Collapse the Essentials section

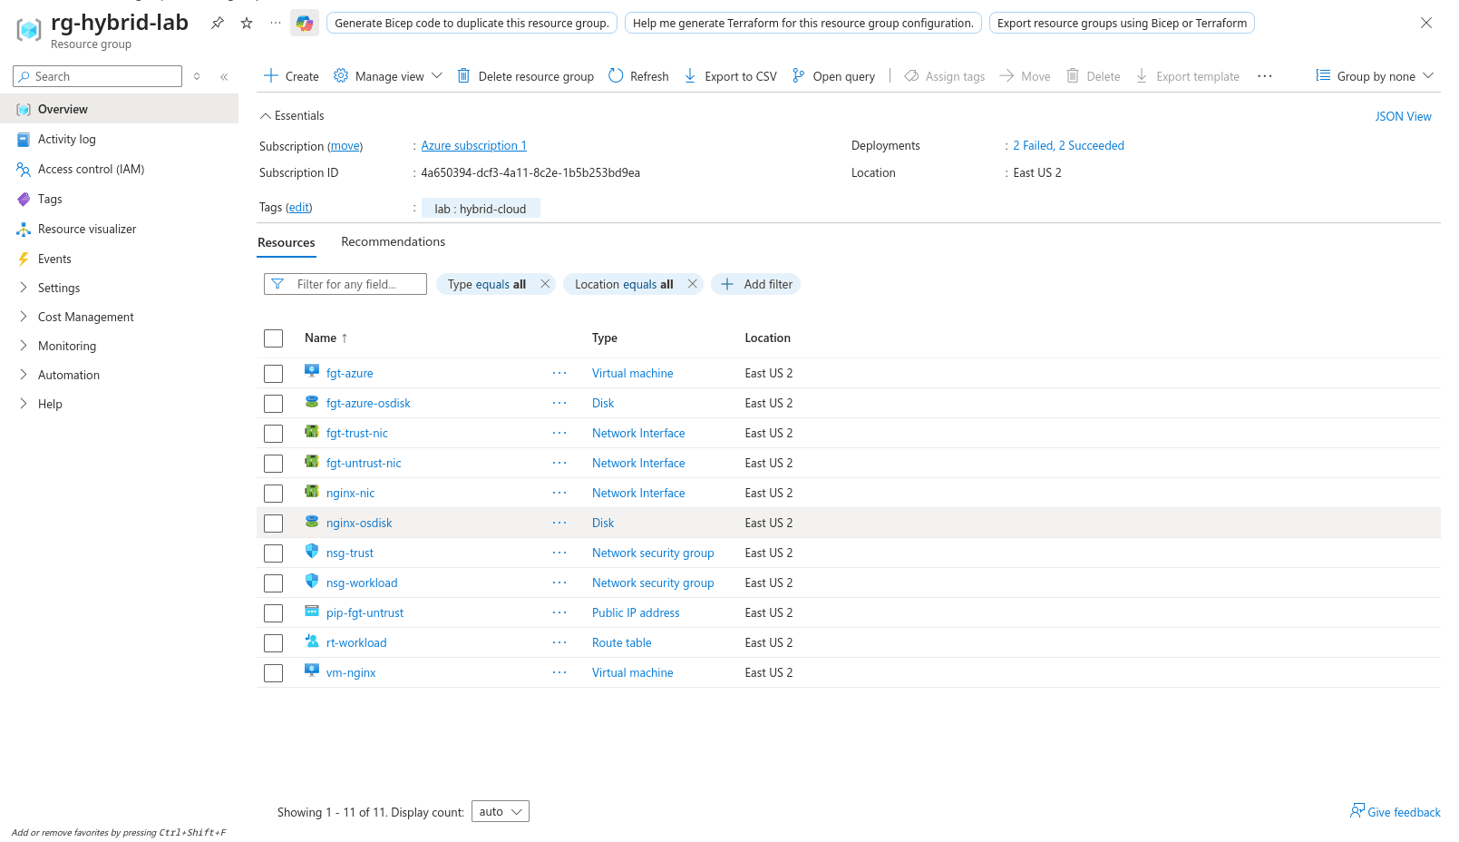(x=292, y=115)
